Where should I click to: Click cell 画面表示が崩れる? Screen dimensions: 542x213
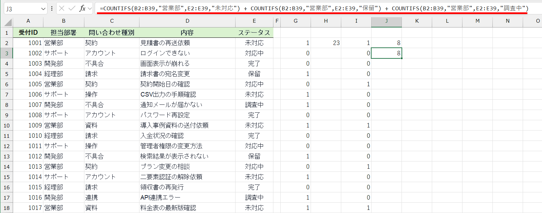[187, 64]
